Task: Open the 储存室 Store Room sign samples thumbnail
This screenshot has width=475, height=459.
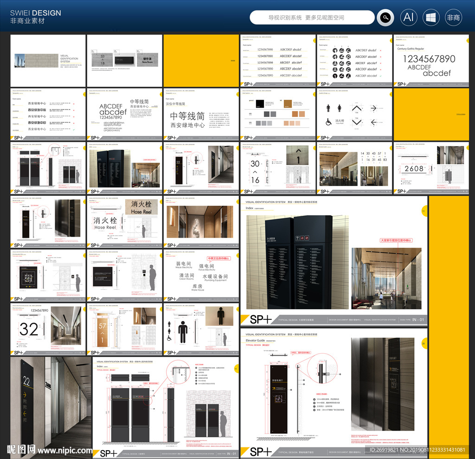Action: click(124, 61)
